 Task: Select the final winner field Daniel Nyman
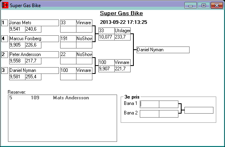tap(163, 50)
